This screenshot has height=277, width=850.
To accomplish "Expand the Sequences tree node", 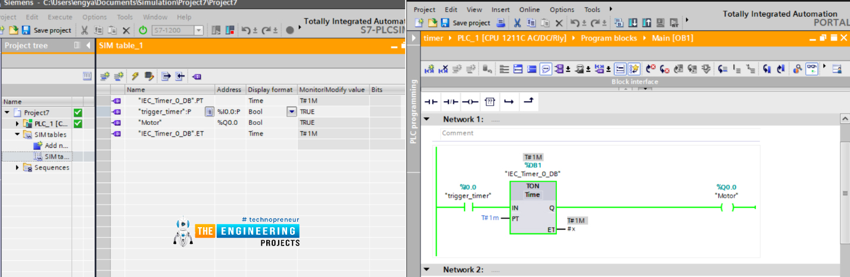I will [17, 168].
